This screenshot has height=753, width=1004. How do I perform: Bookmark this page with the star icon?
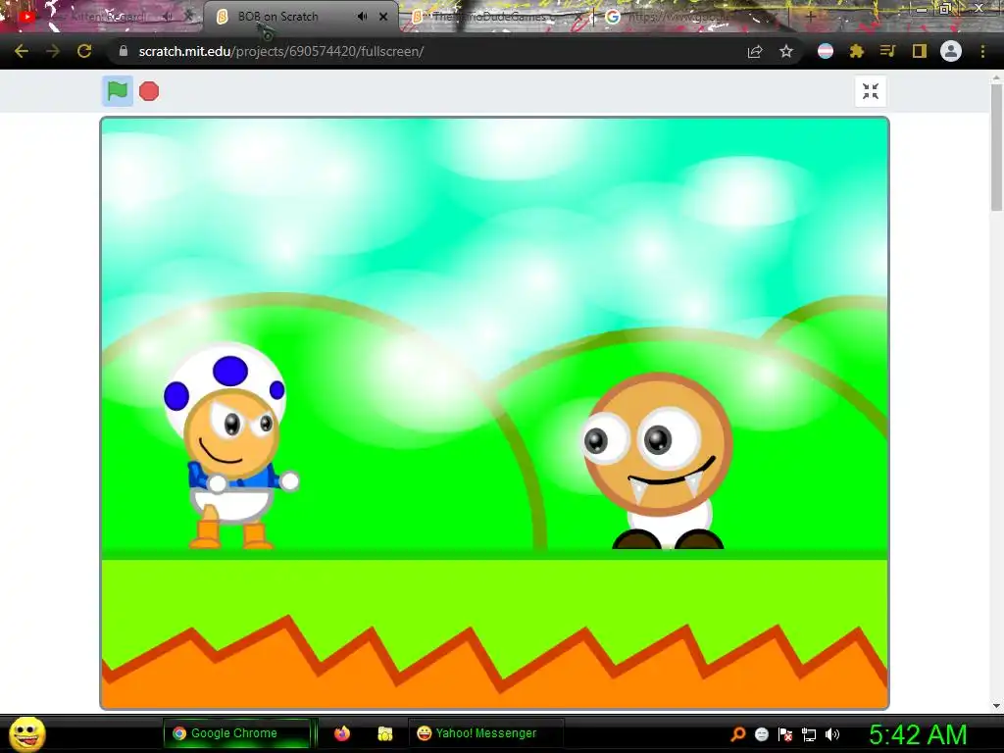click(786, 51)
